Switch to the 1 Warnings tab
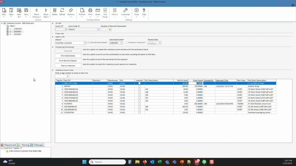The height and width of the screenshot is (166, 296). pos(23,145)
